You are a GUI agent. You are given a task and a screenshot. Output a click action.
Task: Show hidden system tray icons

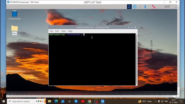pos(156,101)
